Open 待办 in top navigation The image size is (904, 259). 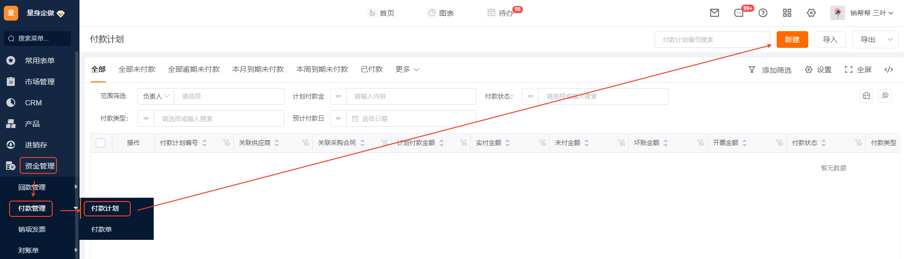point(500,13)
